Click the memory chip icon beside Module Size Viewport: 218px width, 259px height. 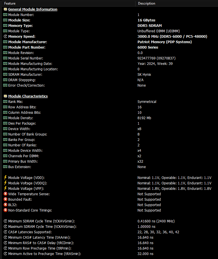[5, 20]
